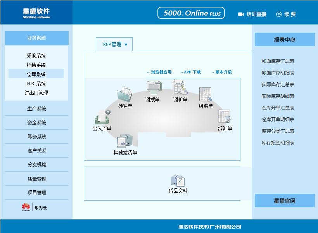318x233 pixels.
Task: Open the 报表中心 panel button
Action: pyautogui.click(x=285, y=40)
